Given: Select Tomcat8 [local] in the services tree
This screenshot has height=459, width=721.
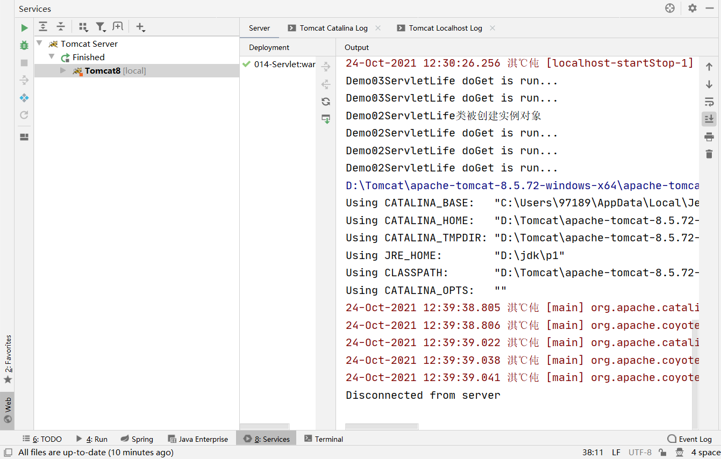Looking at the screenshot, I should pos(137,70).
